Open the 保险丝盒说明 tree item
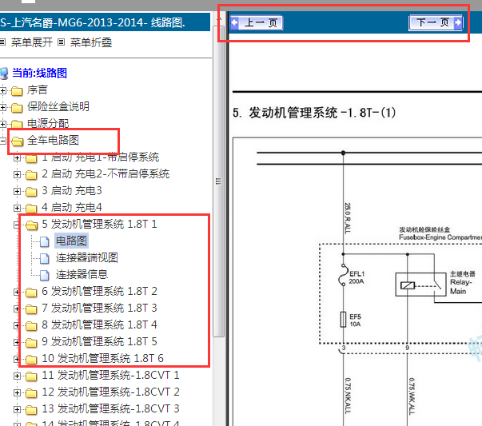 (x=58, y=106)
